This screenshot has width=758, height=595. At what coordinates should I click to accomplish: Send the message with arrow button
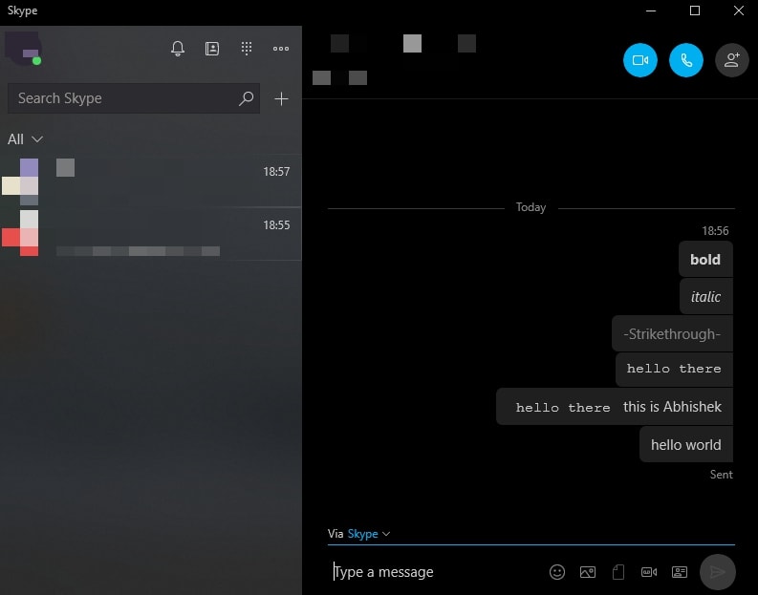[718, 572]
